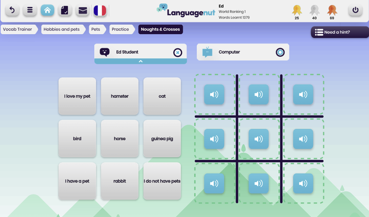Play audio in the top-left grid square
This screenshot has height=217, width=369.
214,94
